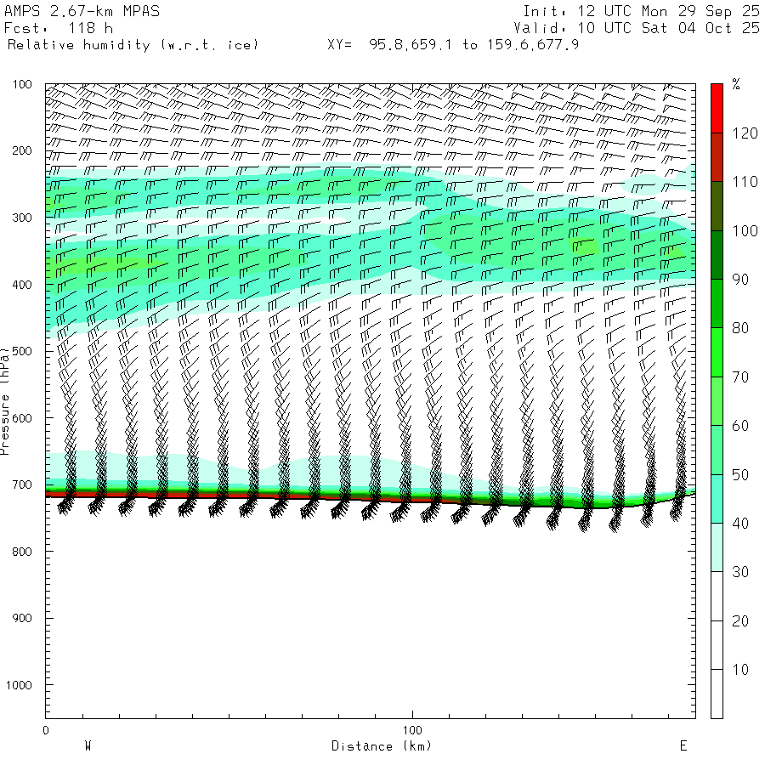The height and width of the screenshot is (765, 765).
Task: Click the 100 tick label on distance axis
Action: click(413, 730)
